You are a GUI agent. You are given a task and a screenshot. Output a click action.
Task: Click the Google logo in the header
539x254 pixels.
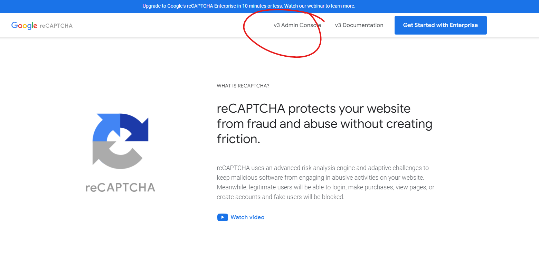point(24,26)
